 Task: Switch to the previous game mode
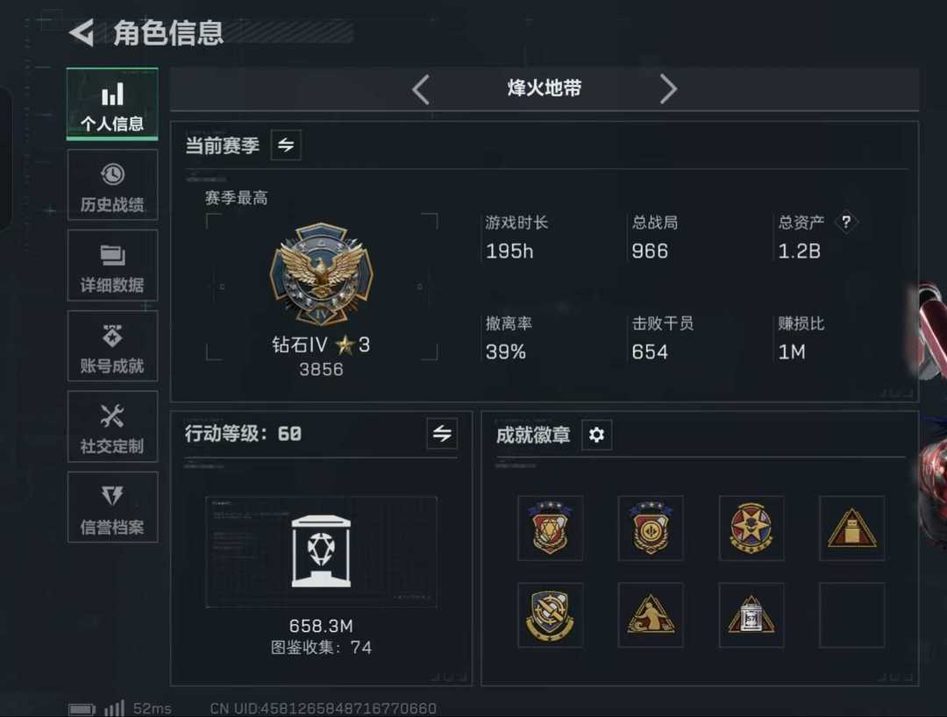421,89
